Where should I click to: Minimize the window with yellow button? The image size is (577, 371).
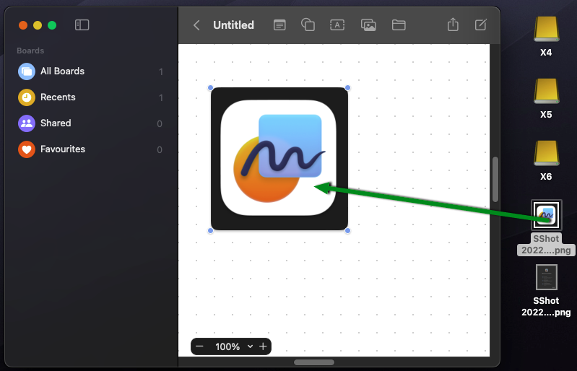coord(38,25)
